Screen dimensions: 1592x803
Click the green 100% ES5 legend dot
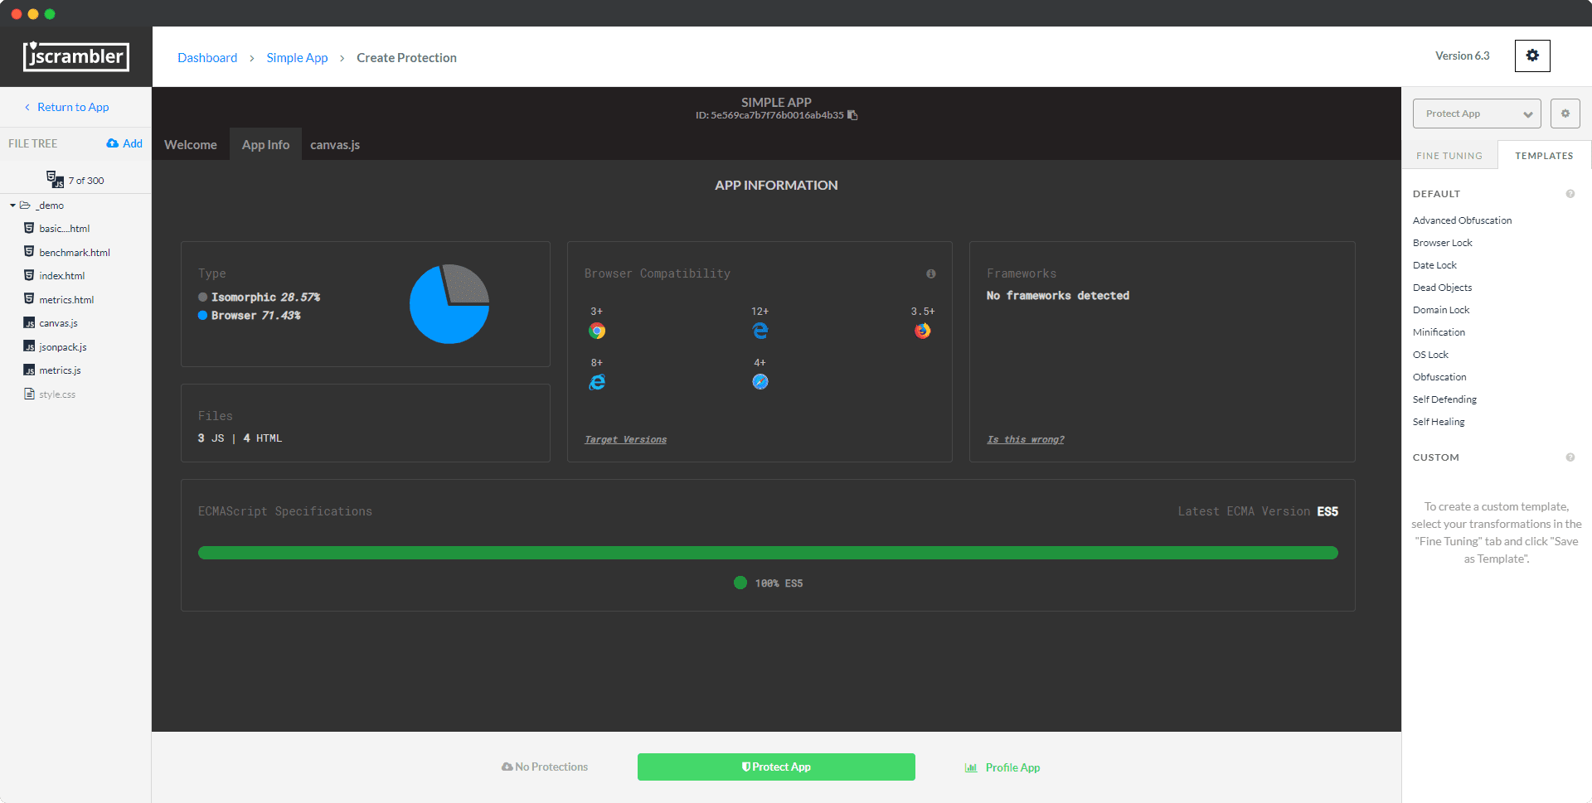[x=740, y=583]
